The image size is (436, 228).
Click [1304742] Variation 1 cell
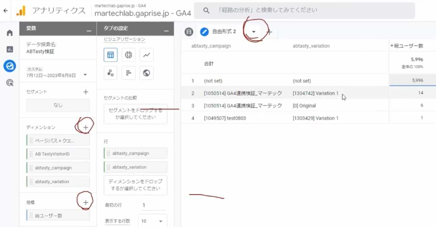pos(315,93)
